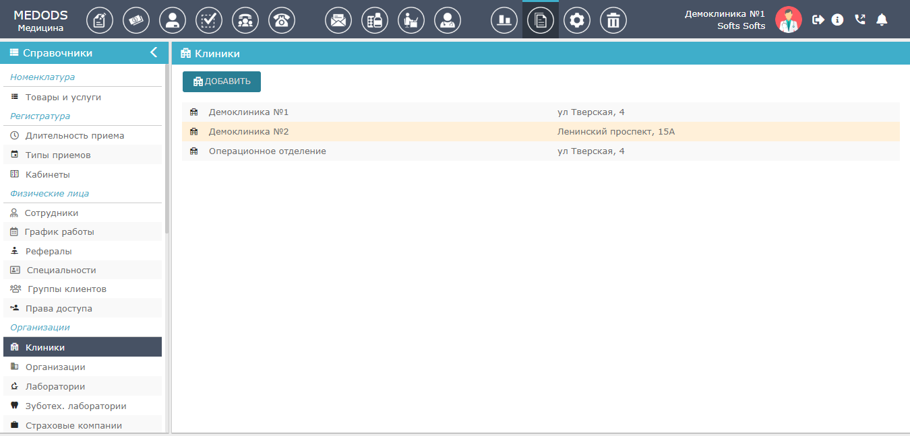This screenshot has height=436, width=910.
Task: Click the logout arrow icon
Action: [x=818, y=20]
